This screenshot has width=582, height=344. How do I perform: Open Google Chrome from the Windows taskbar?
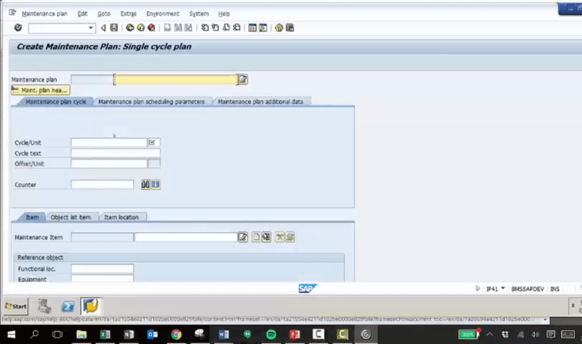(x=176, y=335)
